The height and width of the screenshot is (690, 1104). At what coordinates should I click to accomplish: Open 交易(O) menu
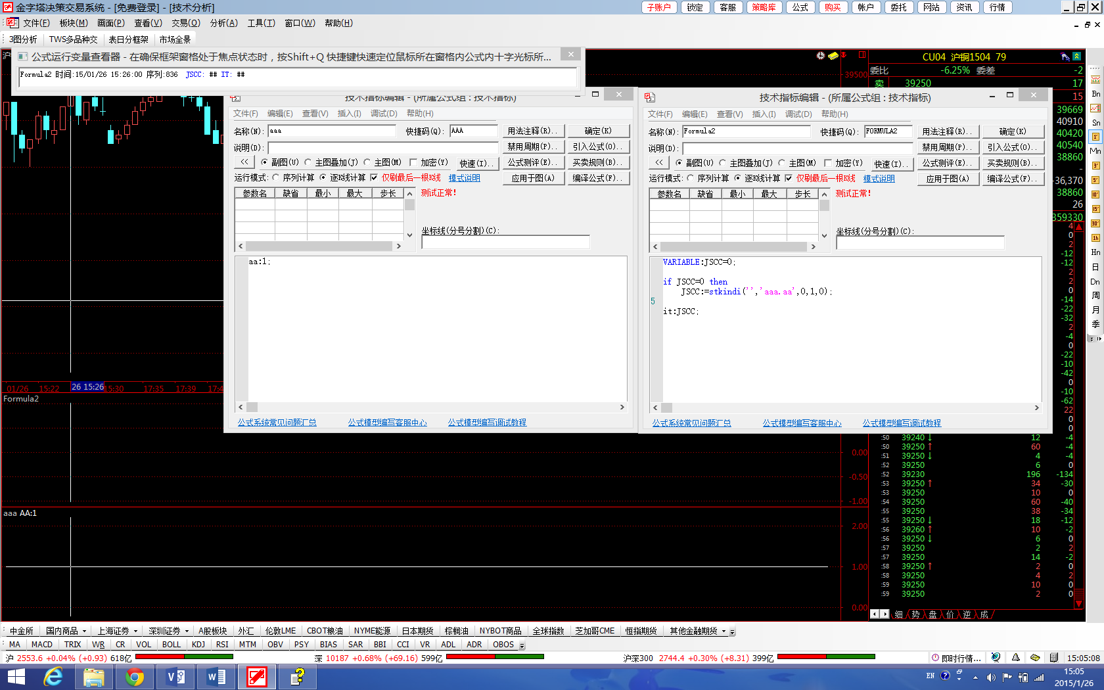186,23
